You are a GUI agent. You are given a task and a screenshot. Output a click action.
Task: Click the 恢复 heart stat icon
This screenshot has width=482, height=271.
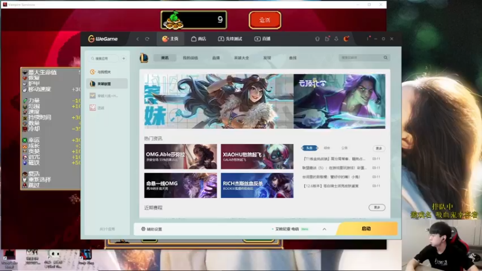pos(25,78)
